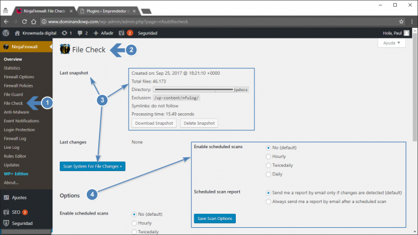The height and width of the screenshot is (235, 418).
Task: Open Updates in the NinjaFirewall menu
Action: (x=11, y=165)
